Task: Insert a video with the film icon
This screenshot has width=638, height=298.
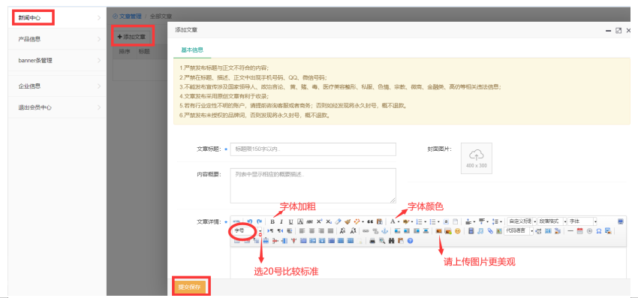Action: coord(471,231)
